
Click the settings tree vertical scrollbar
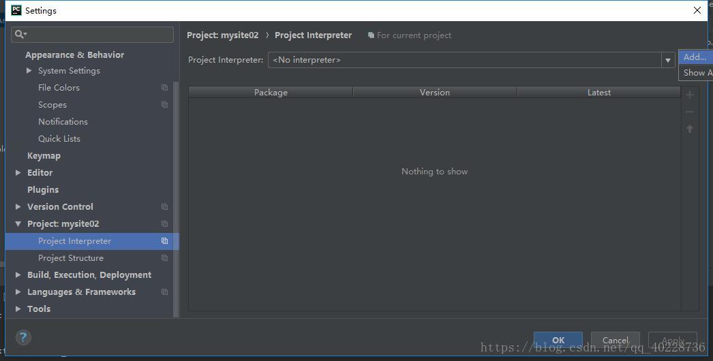[x=176, y=200]
